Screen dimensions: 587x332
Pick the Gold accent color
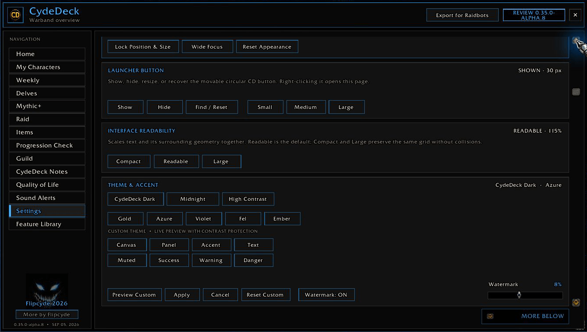pos(125,219)
